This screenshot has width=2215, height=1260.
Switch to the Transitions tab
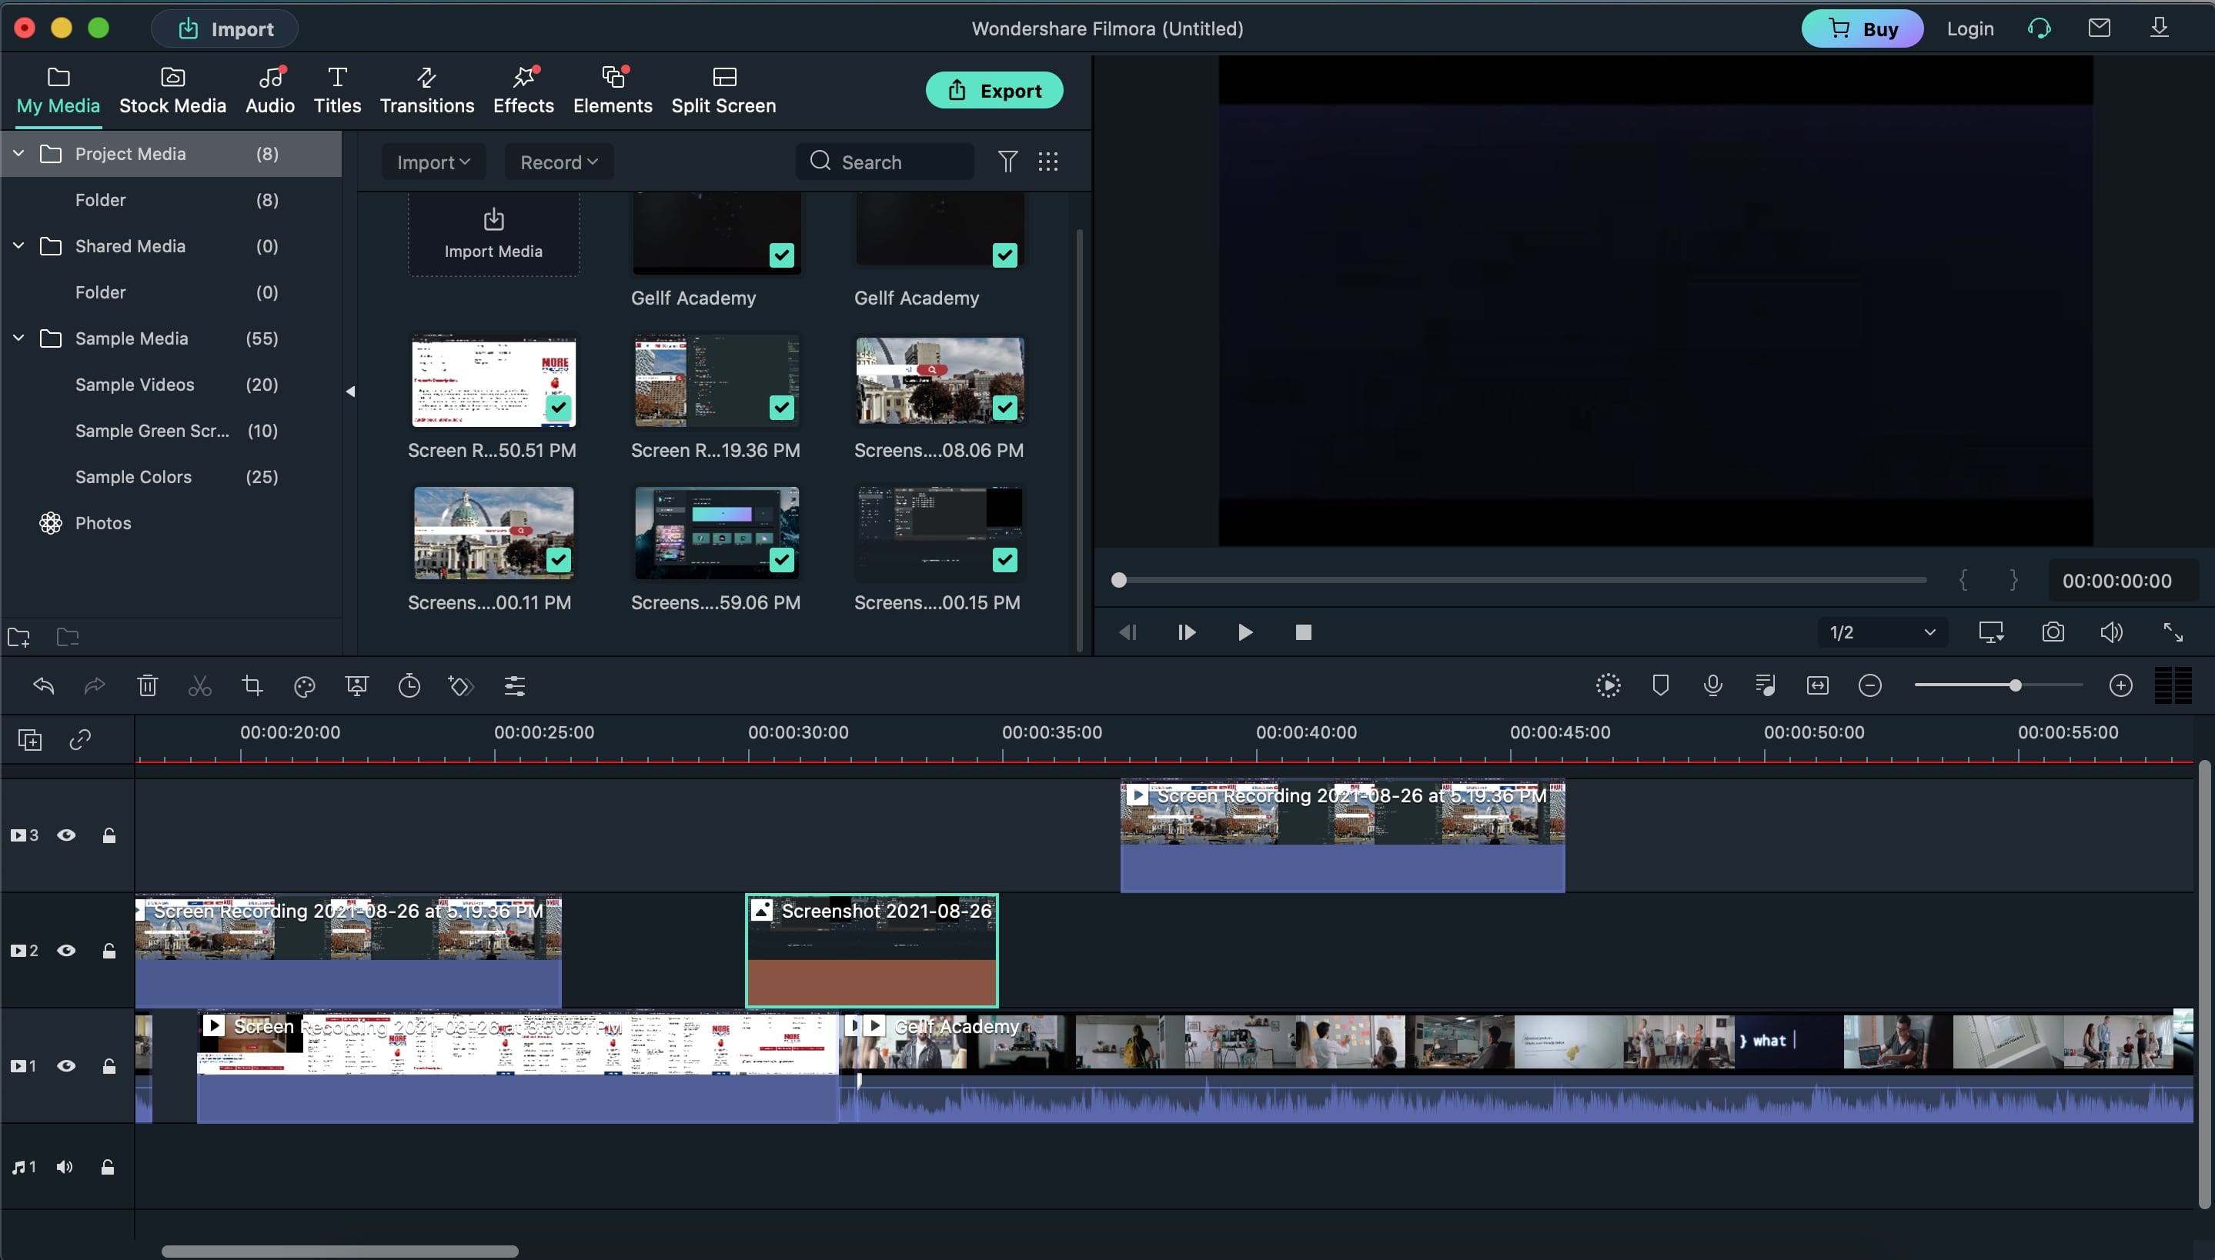pyautogui.click(x=426, y=90)
